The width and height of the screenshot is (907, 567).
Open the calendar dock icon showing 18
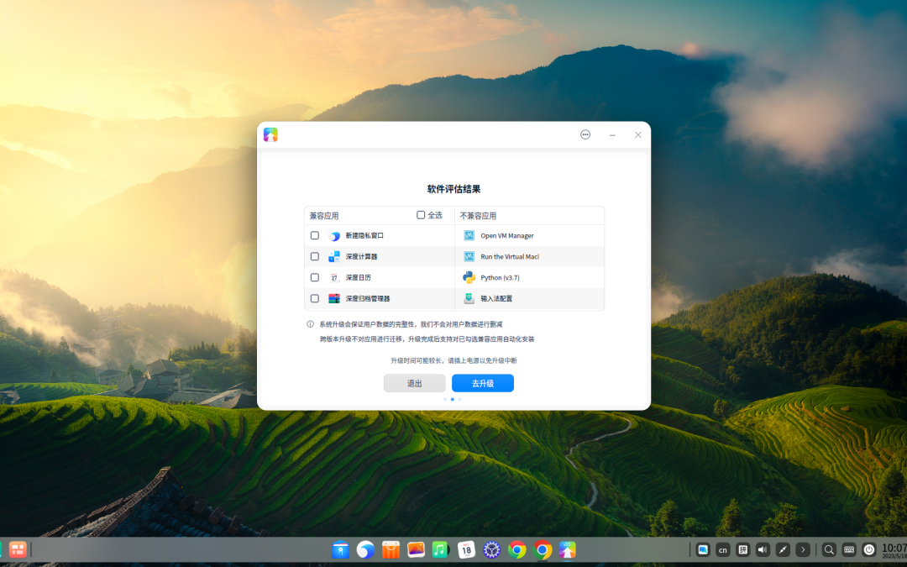click(466, 549)
